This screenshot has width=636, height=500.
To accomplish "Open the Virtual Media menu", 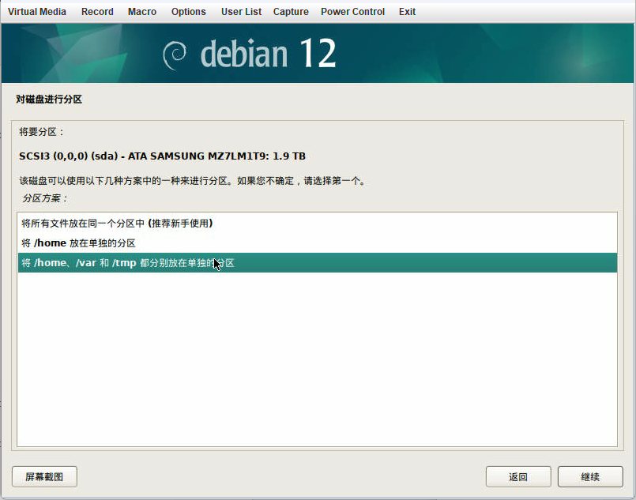I will point(37,12).
